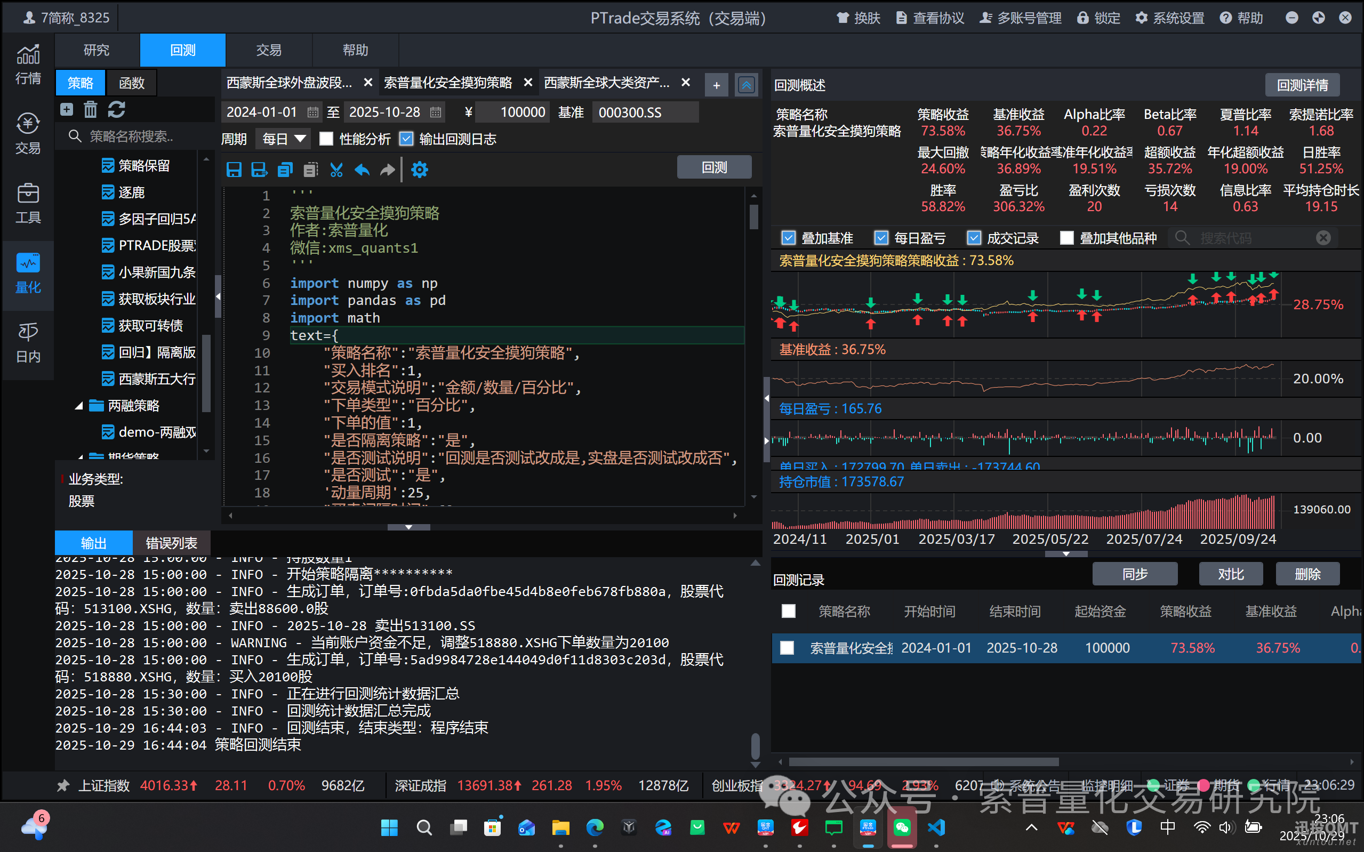Screen dimensions: 1364x852
Task: Delete strategy with the trash icon
Action: [x=91, y=109]
